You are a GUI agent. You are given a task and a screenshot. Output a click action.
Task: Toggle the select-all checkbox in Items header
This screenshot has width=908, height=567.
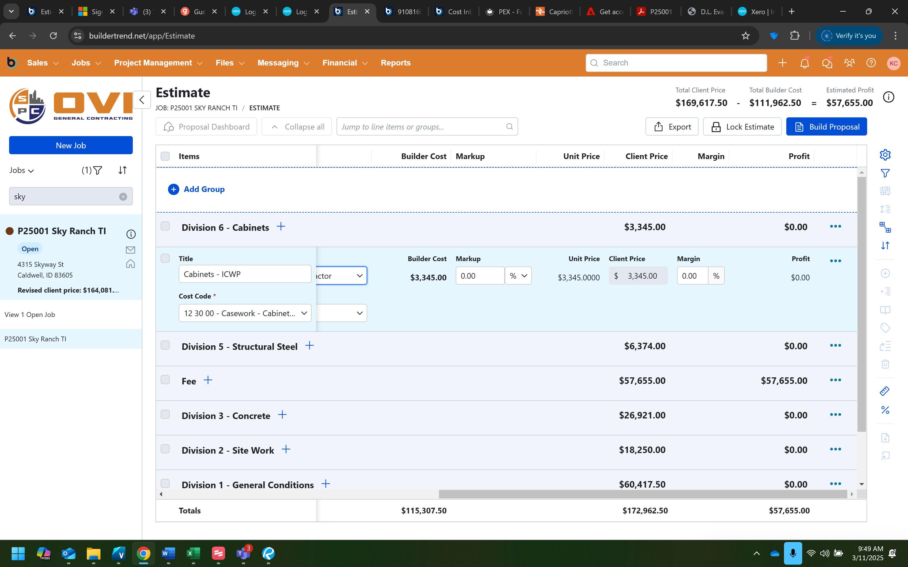pyautogui.click(x=165, y=156)
